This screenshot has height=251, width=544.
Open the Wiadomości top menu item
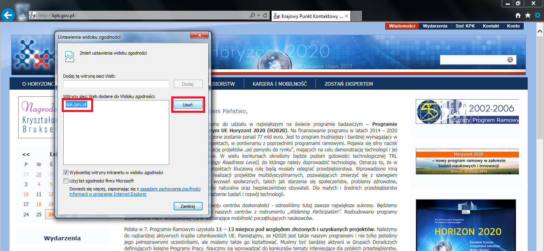tap(402, 26)
